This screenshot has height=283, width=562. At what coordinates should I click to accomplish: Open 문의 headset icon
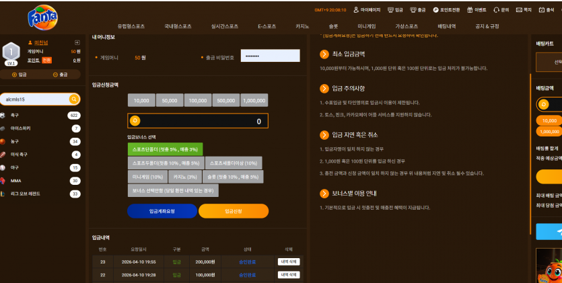point(496,10)
